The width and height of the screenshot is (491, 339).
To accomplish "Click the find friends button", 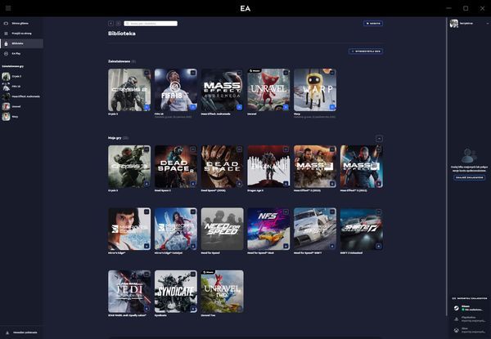I will (470, 177).
